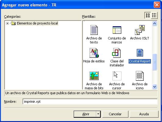Image resolution: width=162 pixels, height=122 pixels.
Task: Click the Ayuda button
Action: (144, 114)
